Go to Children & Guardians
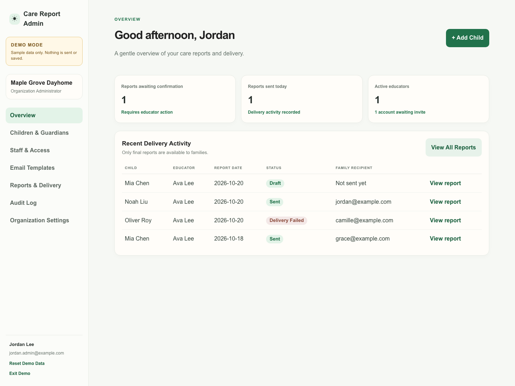This screenshot has width=515, height=386. coord(44,133)
